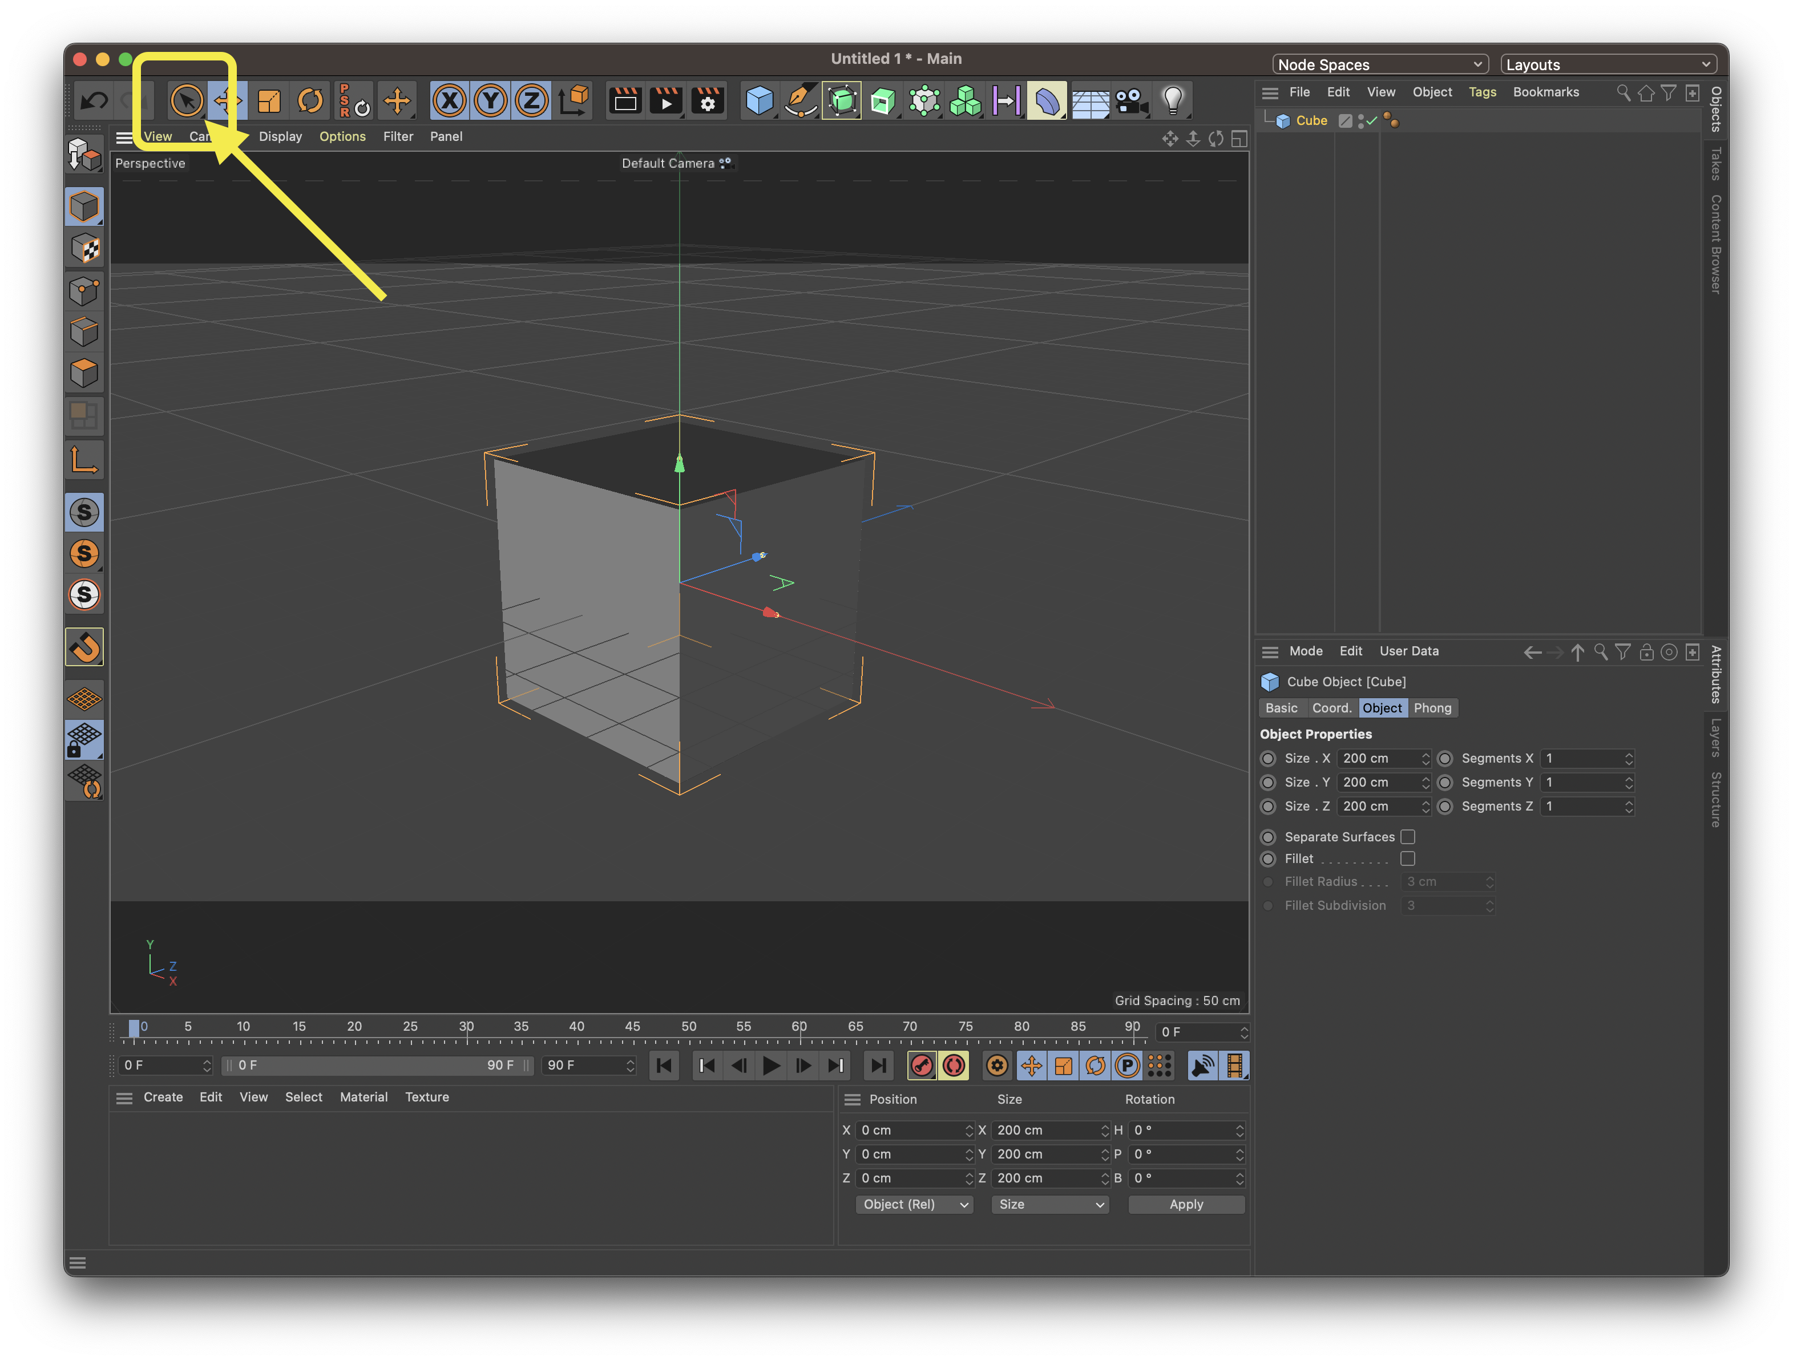Activate the Rotate tool
Viewport: 1793px width, 1361px height.
pyautogui.click(x=310, y=100)
